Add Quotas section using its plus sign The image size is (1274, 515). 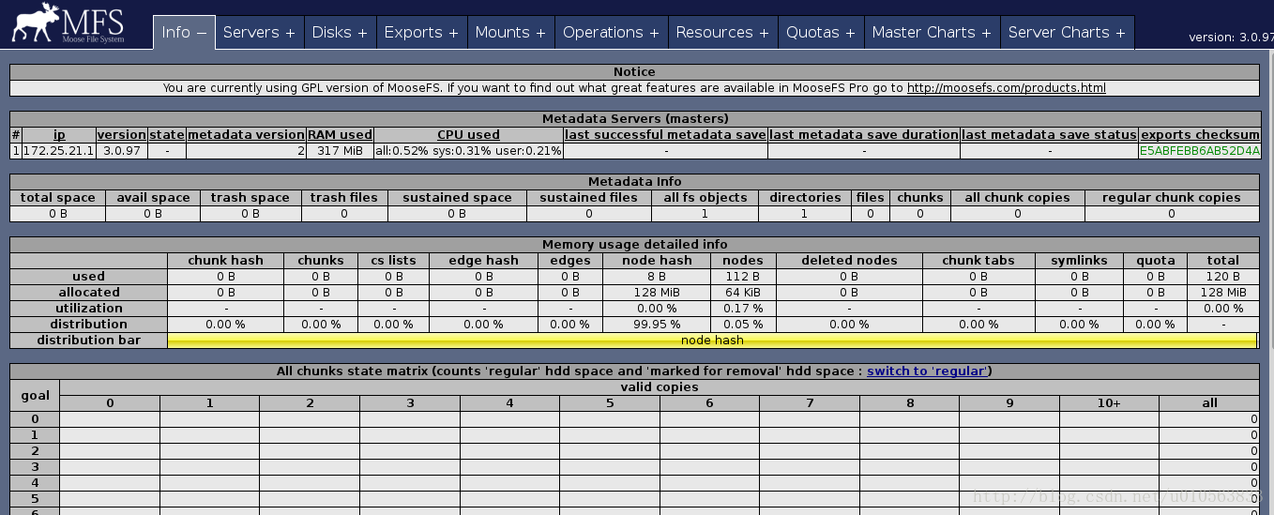click(x=850, y=33)
